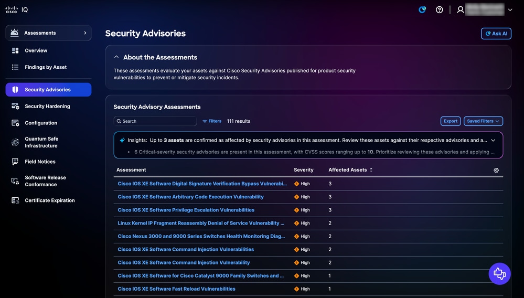Screen dimensions: 524x298
Task: Open the Saved Filters dropdown
Action: [483, 121]
